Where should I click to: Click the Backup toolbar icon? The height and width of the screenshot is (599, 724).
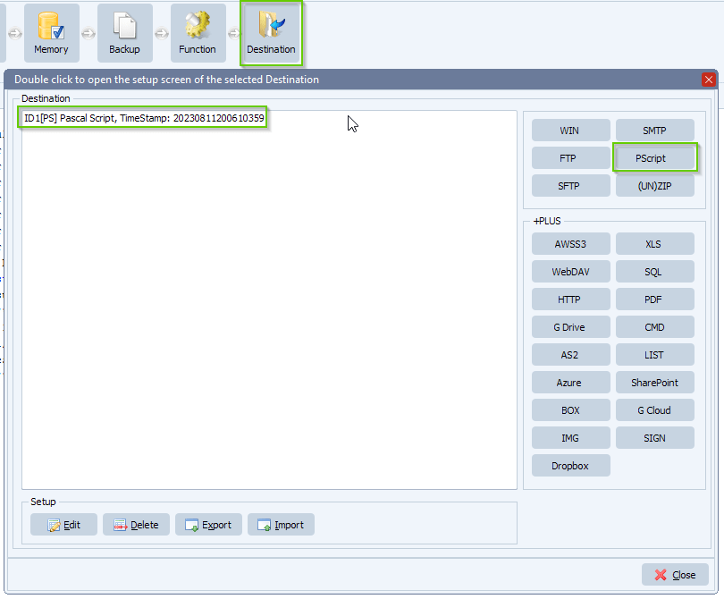[x=124, y=27]
